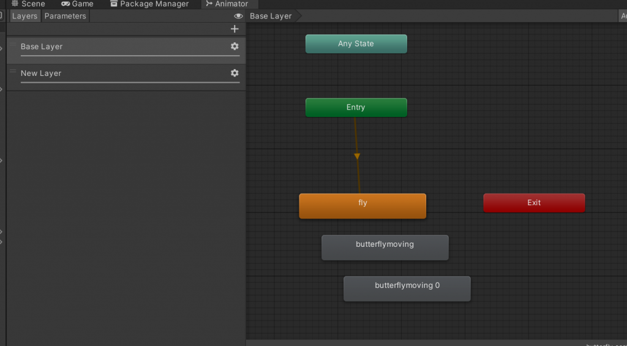This screenshot has height=346, width=627.
Task: Select the Entry to fly transition arrow
Action: (x=357, y=156)
